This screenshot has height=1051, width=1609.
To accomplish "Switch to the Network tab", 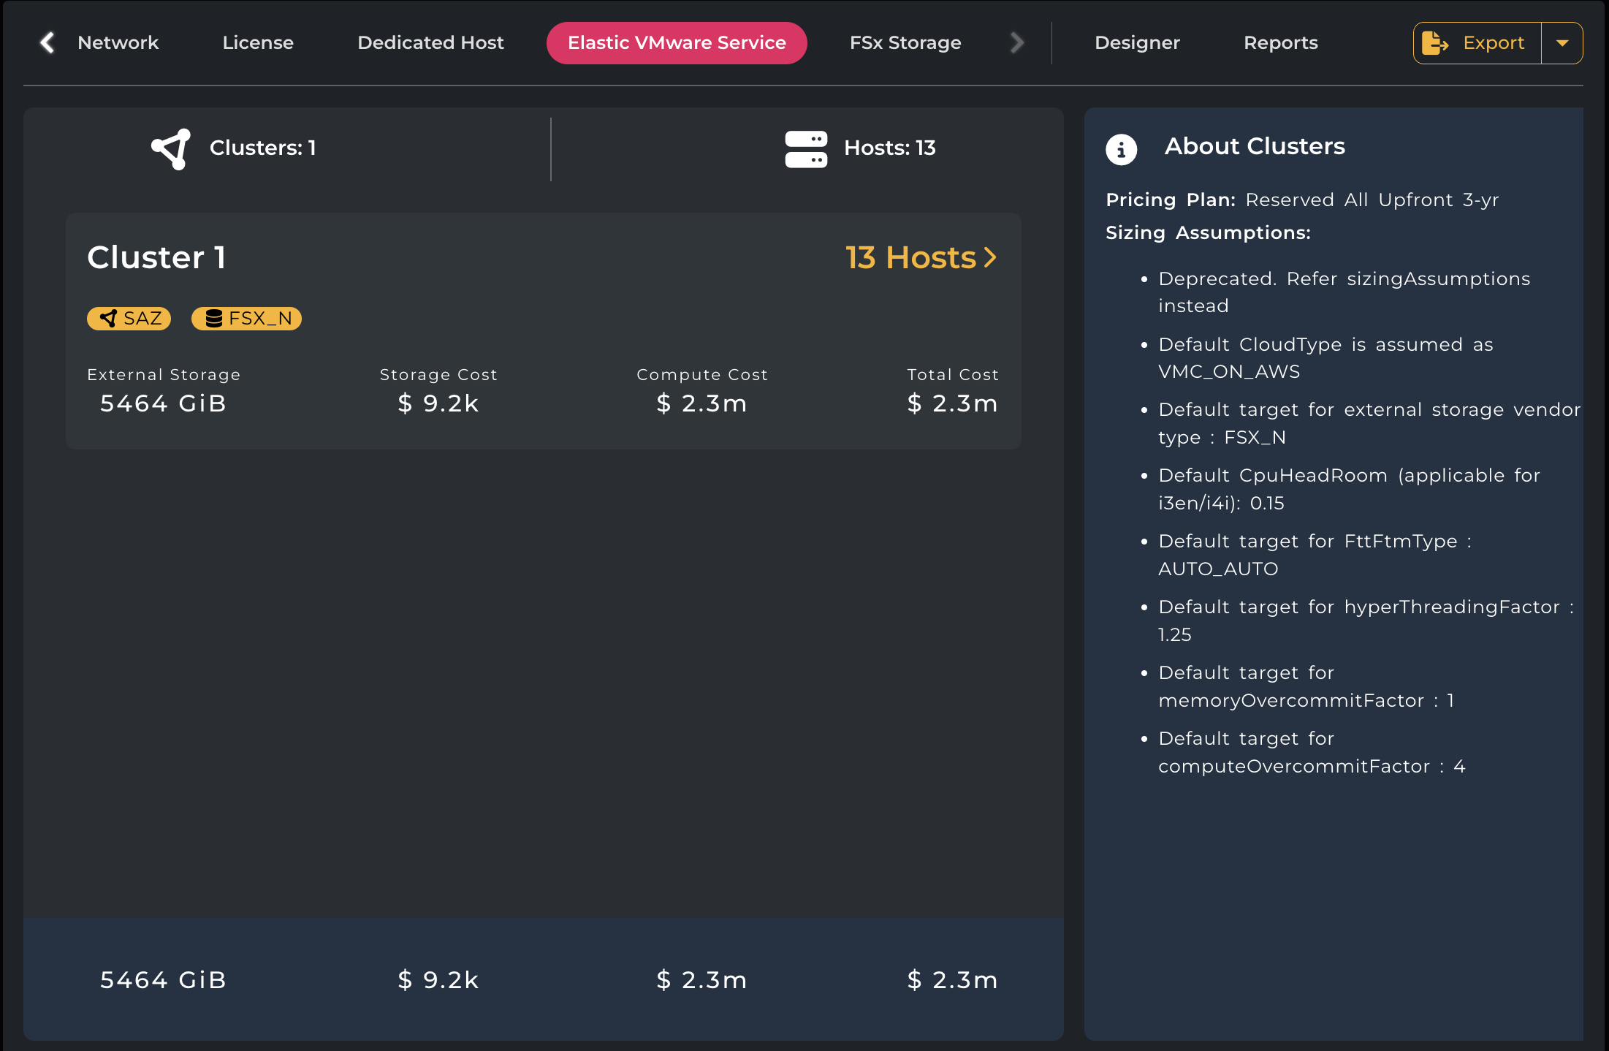I will click(118, 42).
